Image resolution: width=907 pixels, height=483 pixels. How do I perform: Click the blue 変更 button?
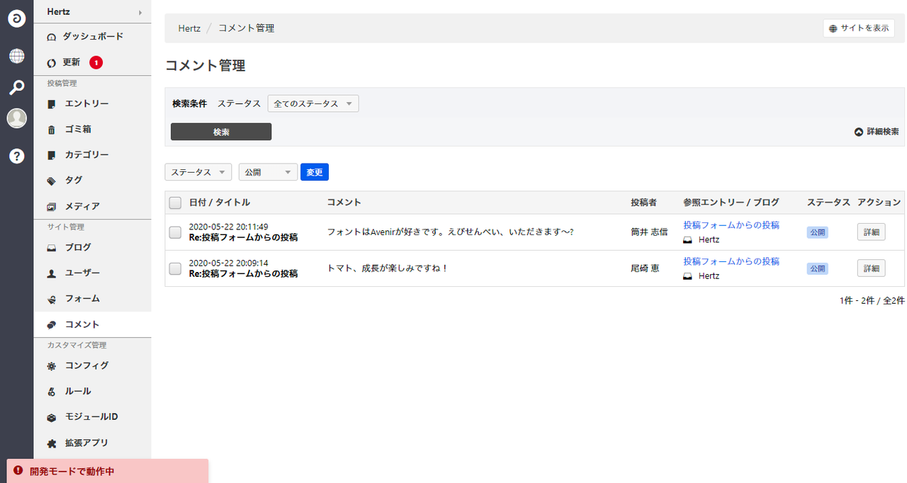tap(315, 172)
